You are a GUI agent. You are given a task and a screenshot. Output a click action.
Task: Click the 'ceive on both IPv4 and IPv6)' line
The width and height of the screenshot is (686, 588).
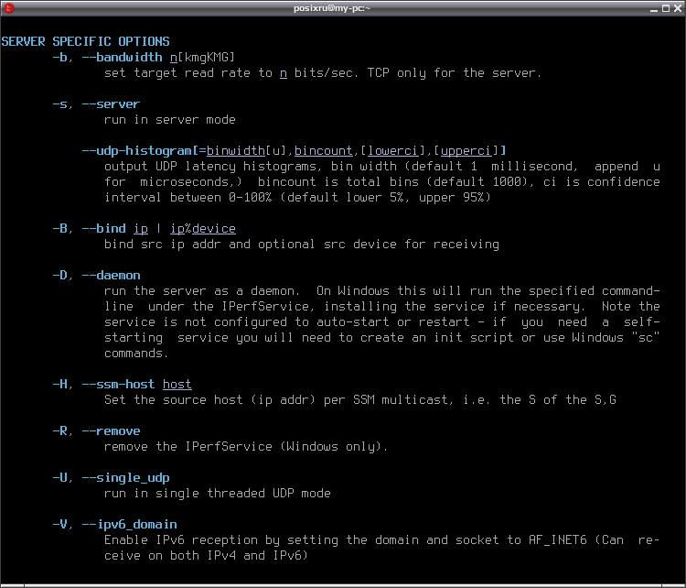point(206,556)
